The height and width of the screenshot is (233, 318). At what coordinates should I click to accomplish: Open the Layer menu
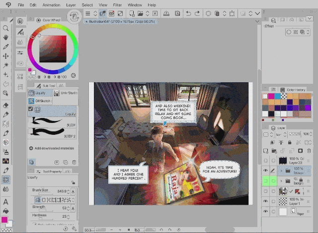[x=71, y=5]
